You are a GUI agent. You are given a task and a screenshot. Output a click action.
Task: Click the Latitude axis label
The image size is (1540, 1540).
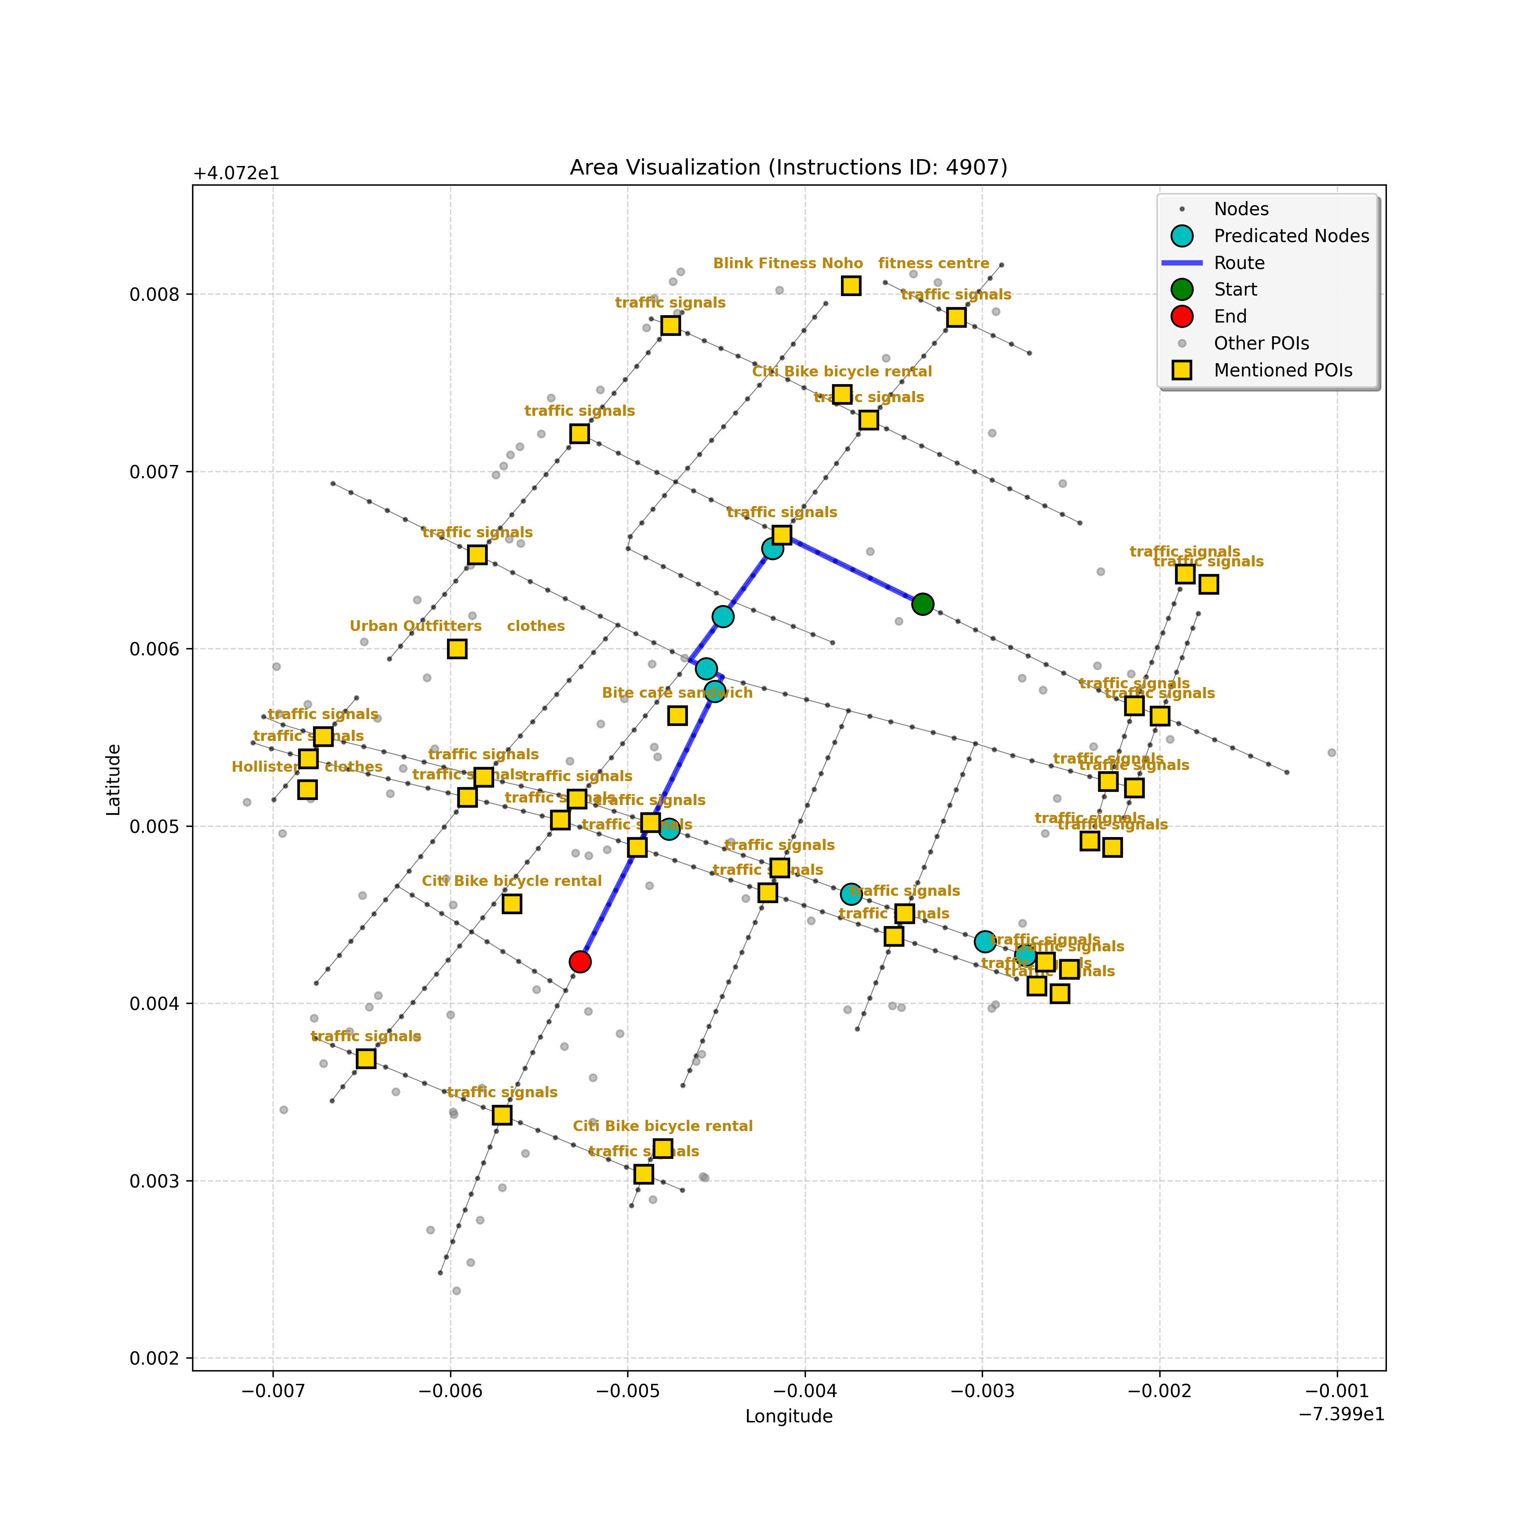coord(114,779)
